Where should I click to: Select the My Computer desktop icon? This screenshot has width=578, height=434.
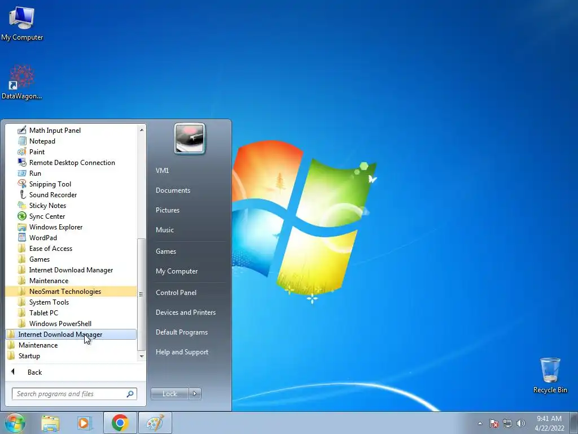tap(22, 24)
